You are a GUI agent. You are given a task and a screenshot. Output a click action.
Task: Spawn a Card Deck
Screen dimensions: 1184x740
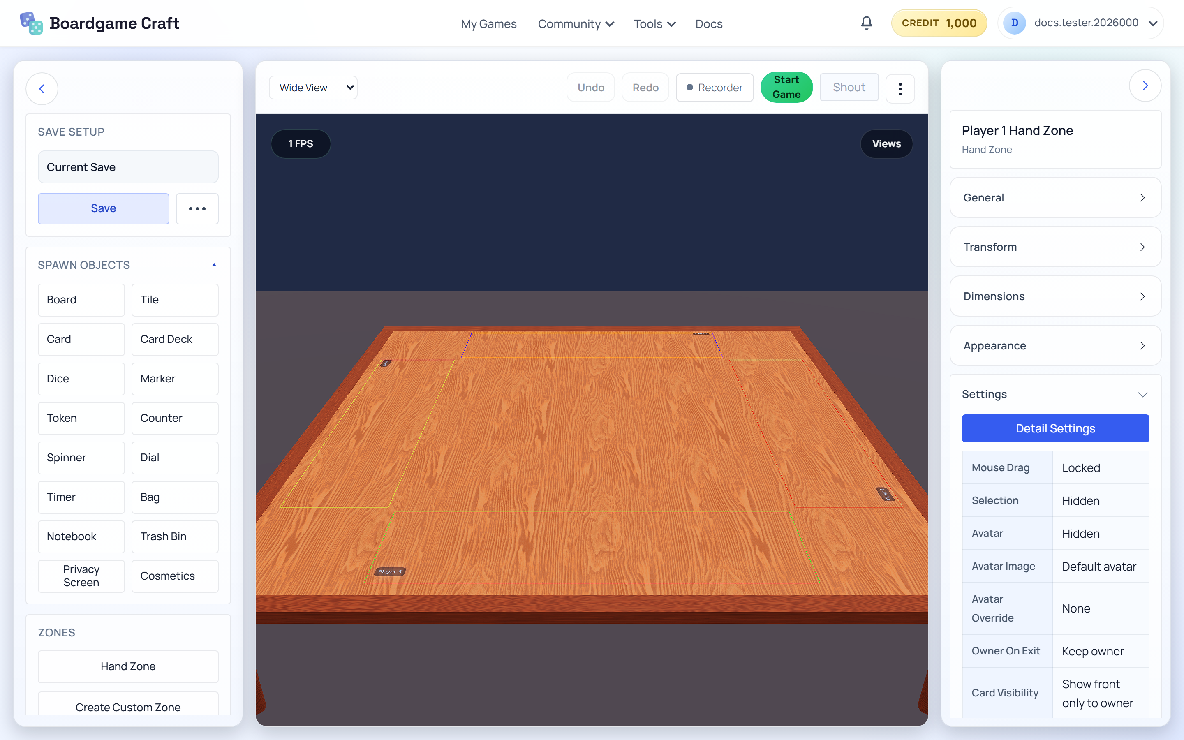tap(175, 340)
